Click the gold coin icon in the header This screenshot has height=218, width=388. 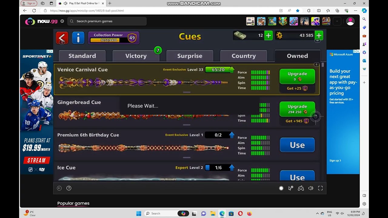(279, 35)
